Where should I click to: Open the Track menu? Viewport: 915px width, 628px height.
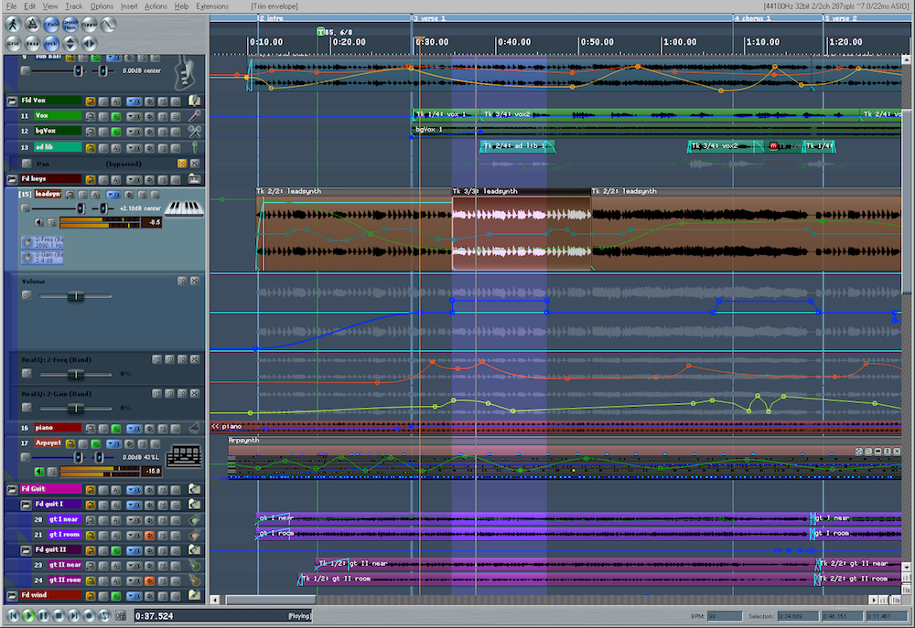coord(74,6)
